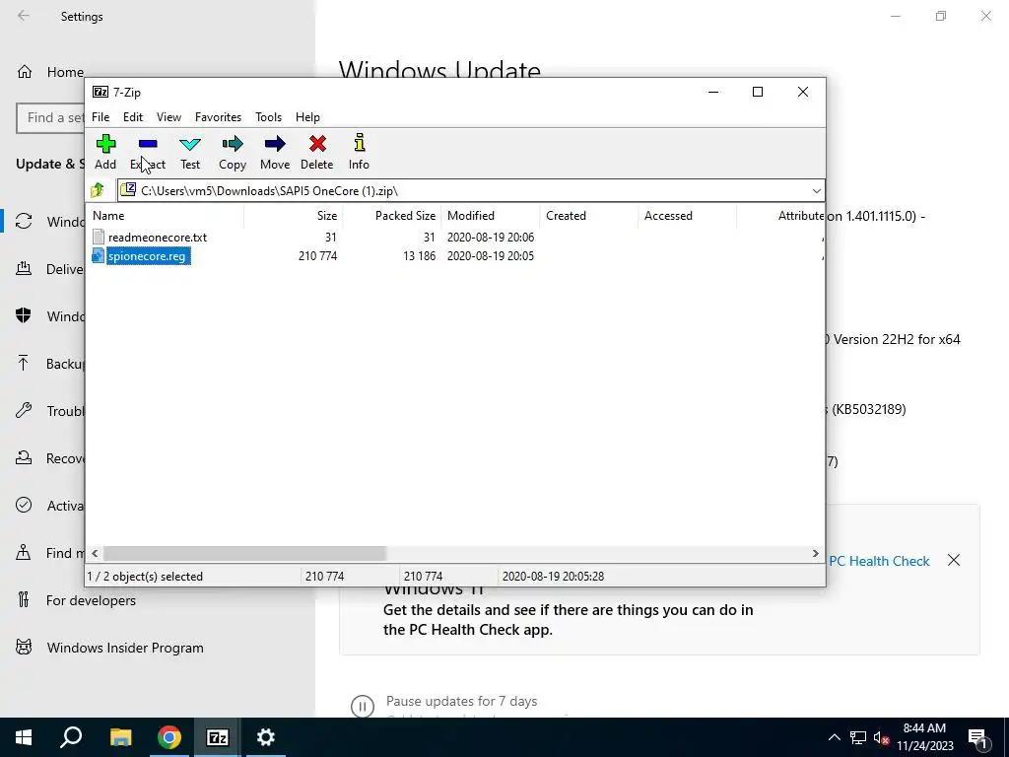Screen dimensions: 1009x757
Task: Click the spionecore.reg file icon
Action: pyautogui.click(x=98, y=256)
